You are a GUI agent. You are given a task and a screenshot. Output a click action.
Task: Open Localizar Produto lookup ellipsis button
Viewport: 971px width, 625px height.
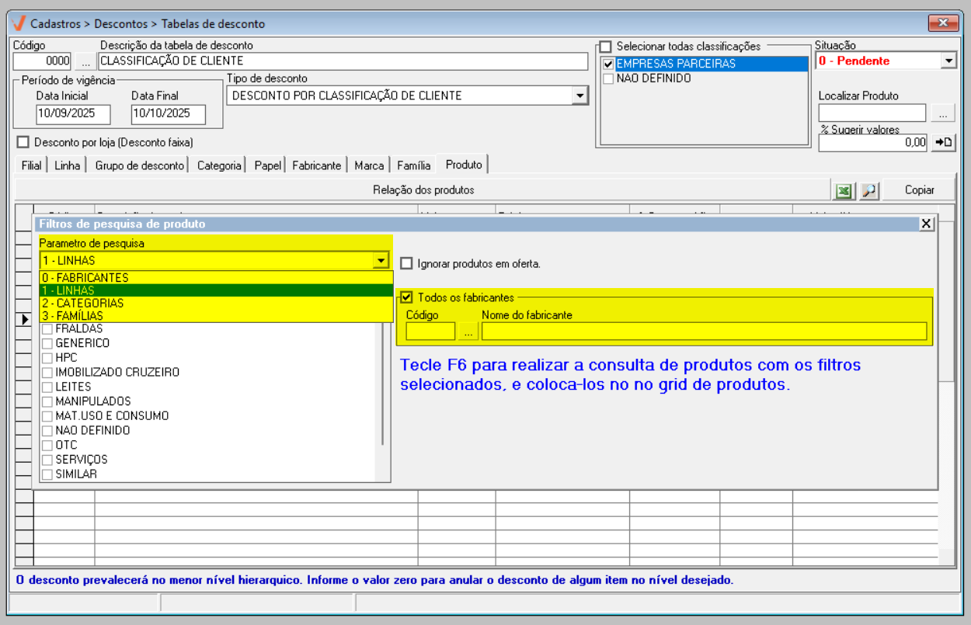pyautogui.click(x=943, y=113)
